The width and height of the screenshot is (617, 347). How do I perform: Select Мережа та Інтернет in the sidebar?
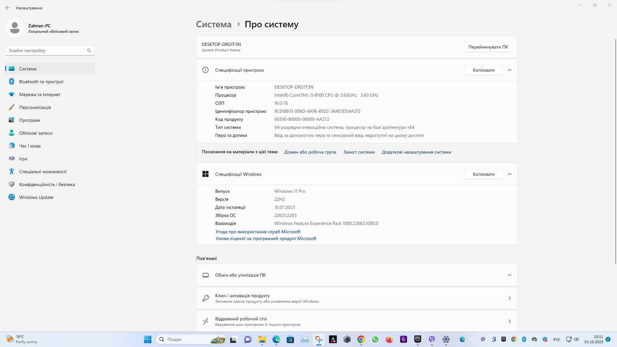pos(50,94)
